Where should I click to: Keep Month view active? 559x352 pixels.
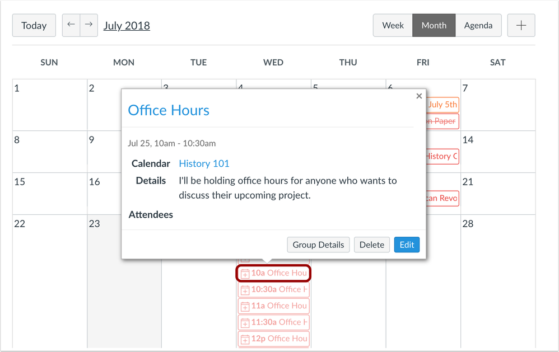[434, 25]
